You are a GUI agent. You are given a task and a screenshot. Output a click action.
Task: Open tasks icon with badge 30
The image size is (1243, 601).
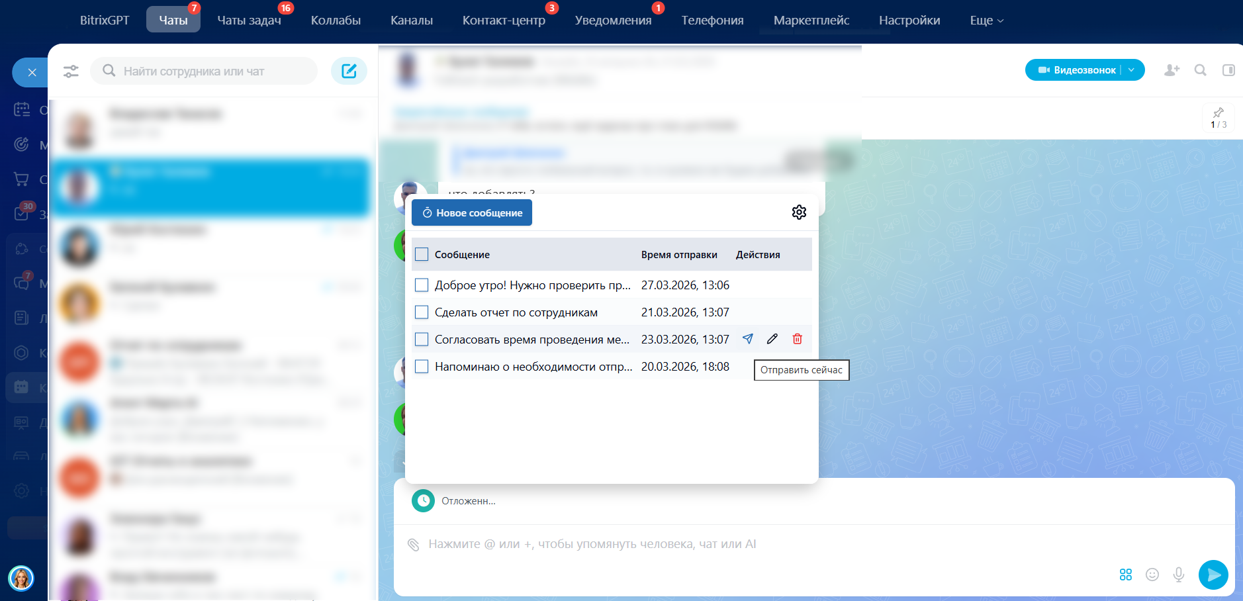(x=23, y=212)
